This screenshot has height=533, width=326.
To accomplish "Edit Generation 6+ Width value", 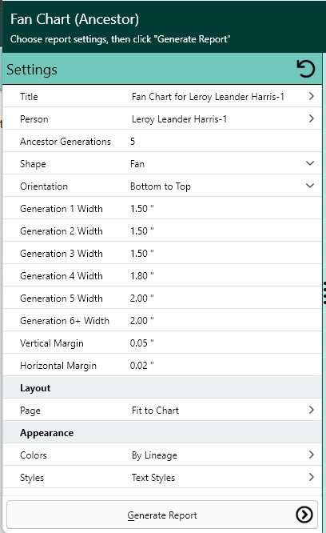I will click(141, 321).
